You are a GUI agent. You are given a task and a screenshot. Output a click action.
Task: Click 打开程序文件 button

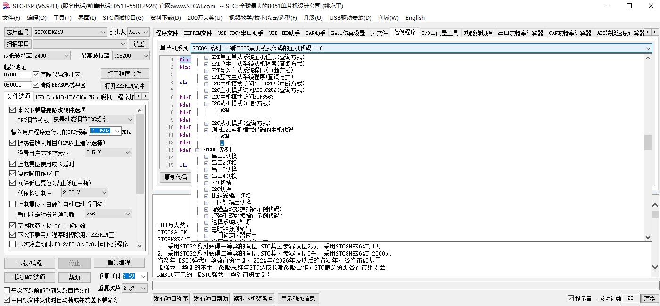click(125, 74)
